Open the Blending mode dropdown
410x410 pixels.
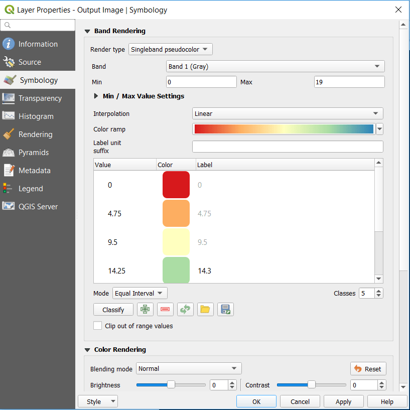point(189,369)
